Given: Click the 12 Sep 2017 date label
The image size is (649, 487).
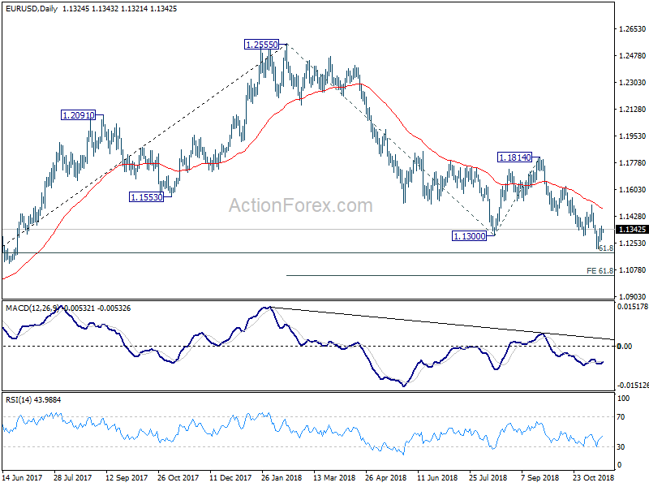Looking at the screenshot, I should tap(127, 478).
